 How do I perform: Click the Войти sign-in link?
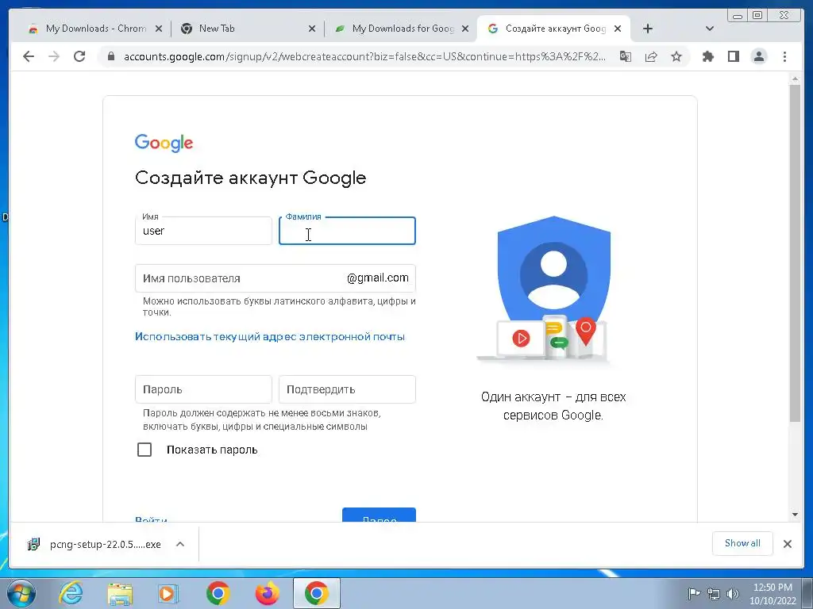[151, 519]
